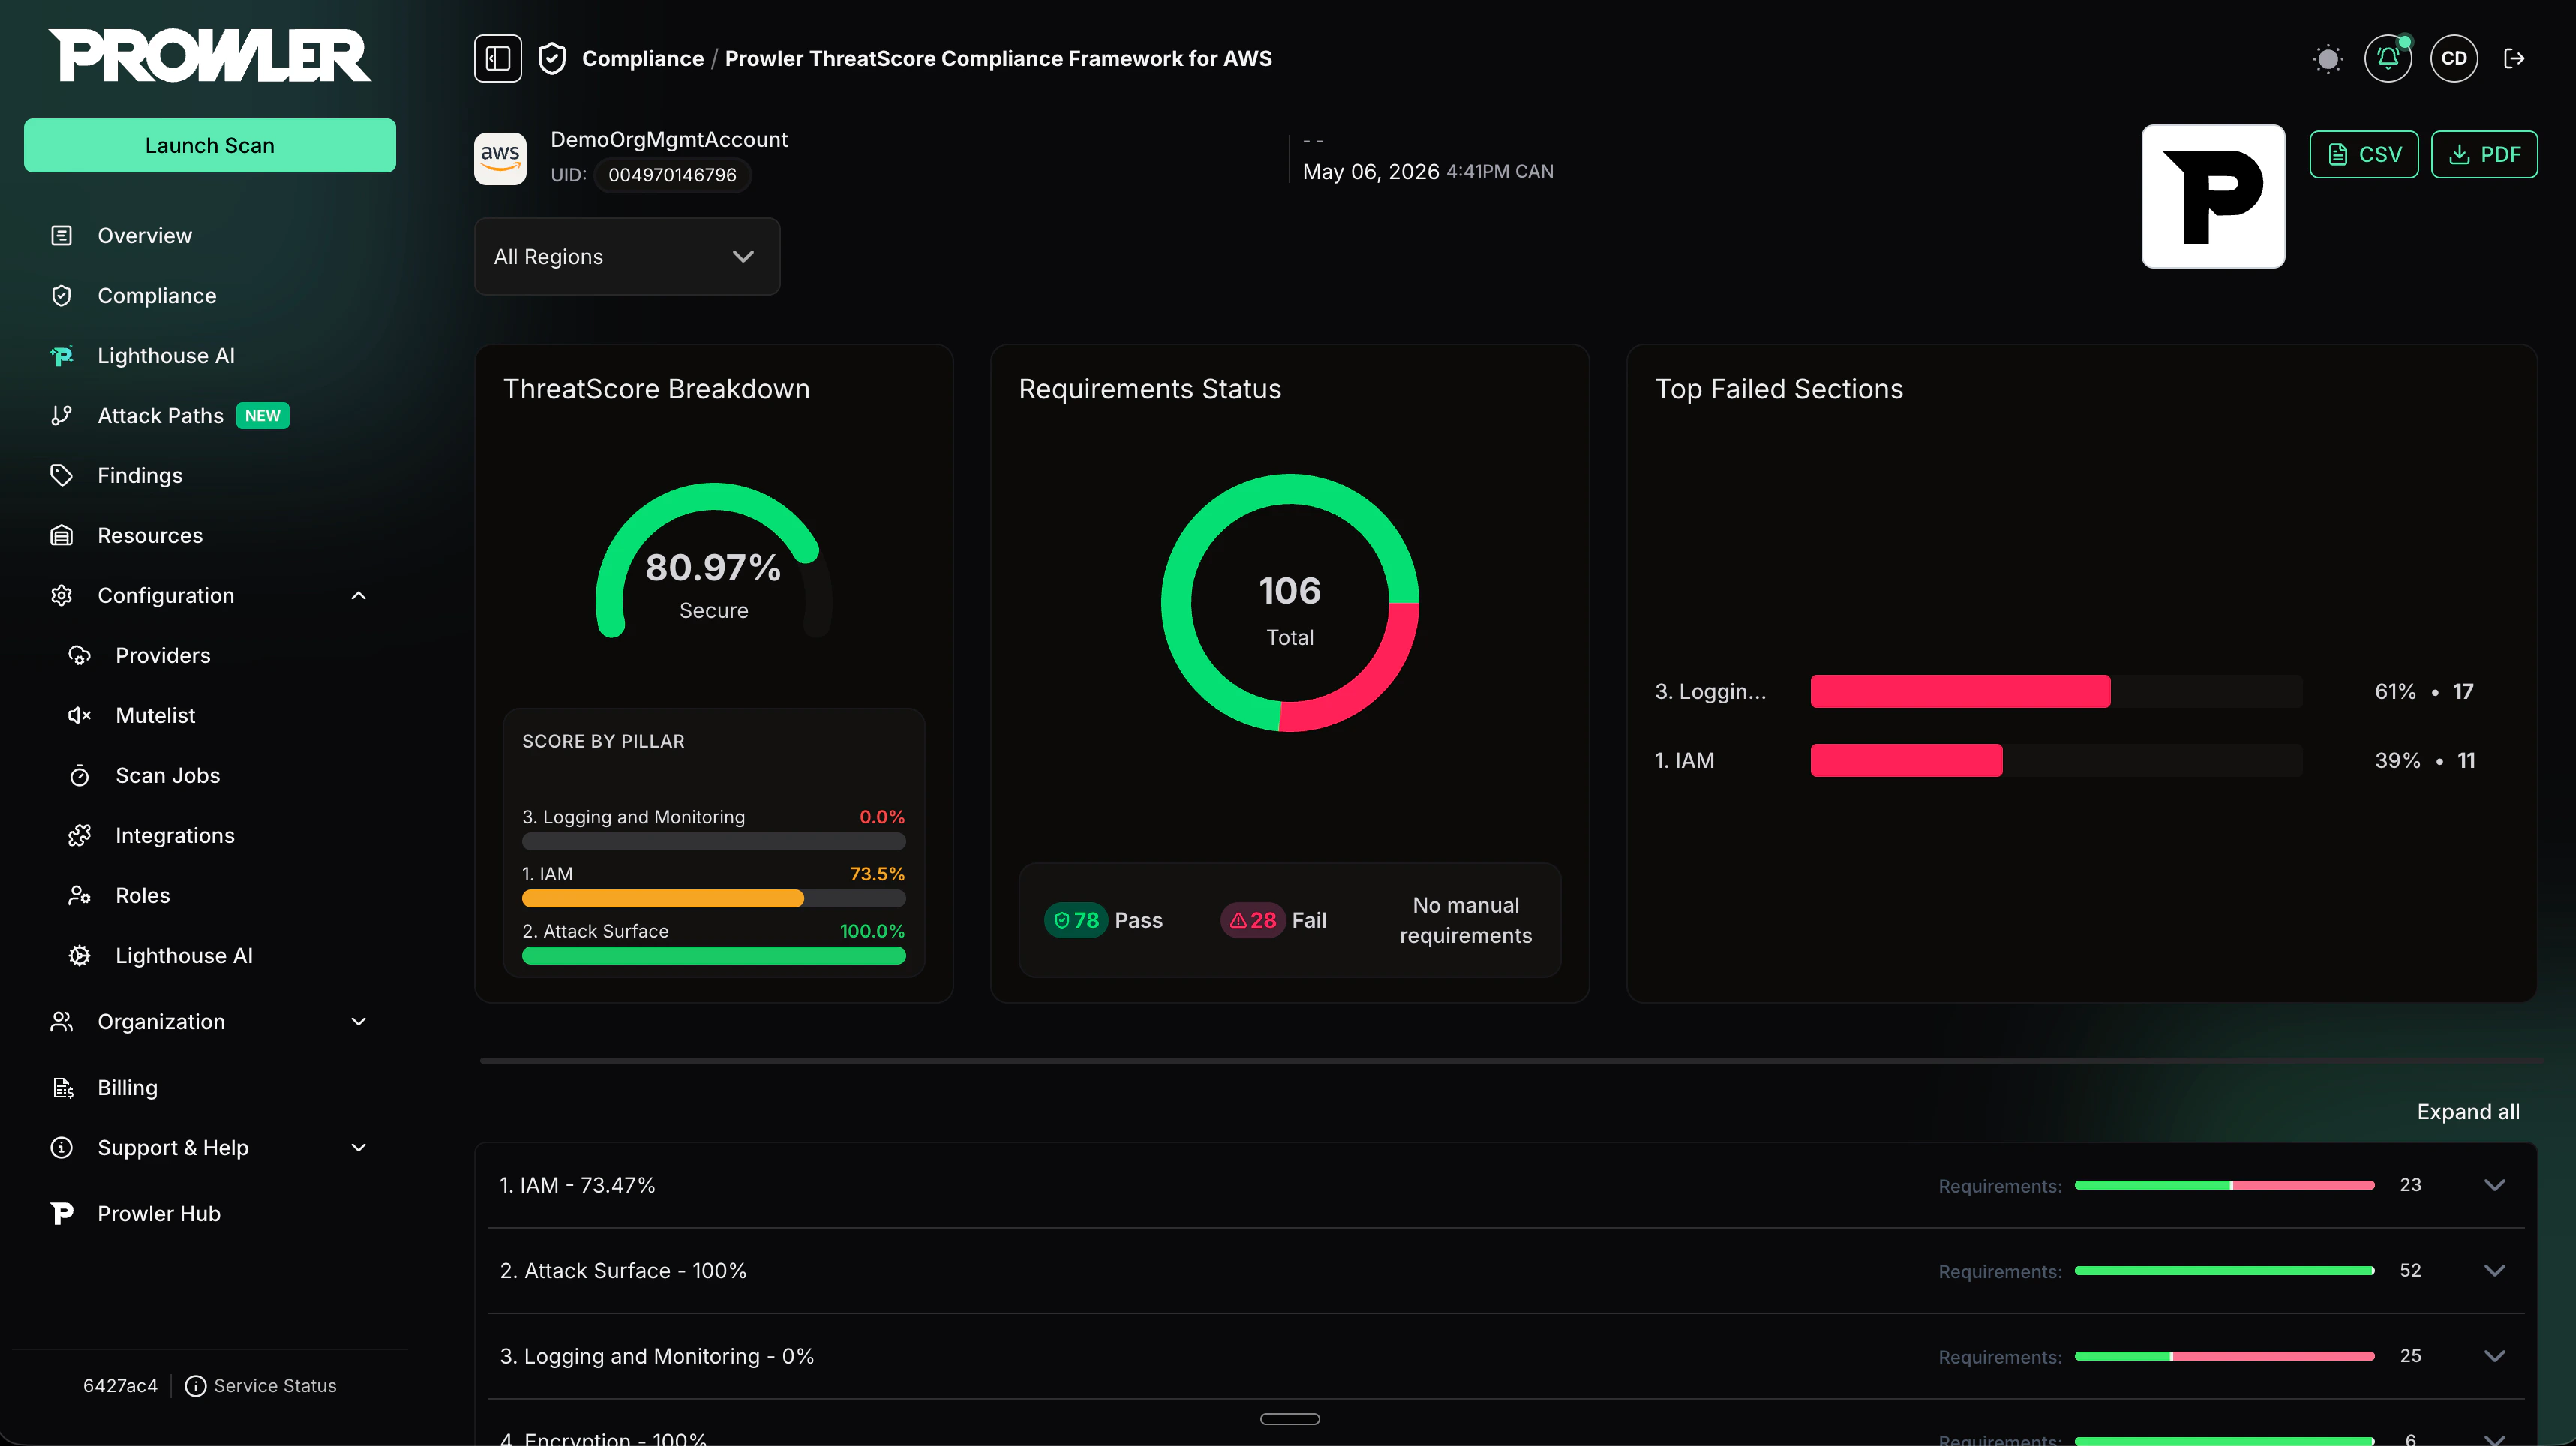Screen dimensions: 2576x1446
Task: Expand the Support & Help chevron
Action: 359,1147
